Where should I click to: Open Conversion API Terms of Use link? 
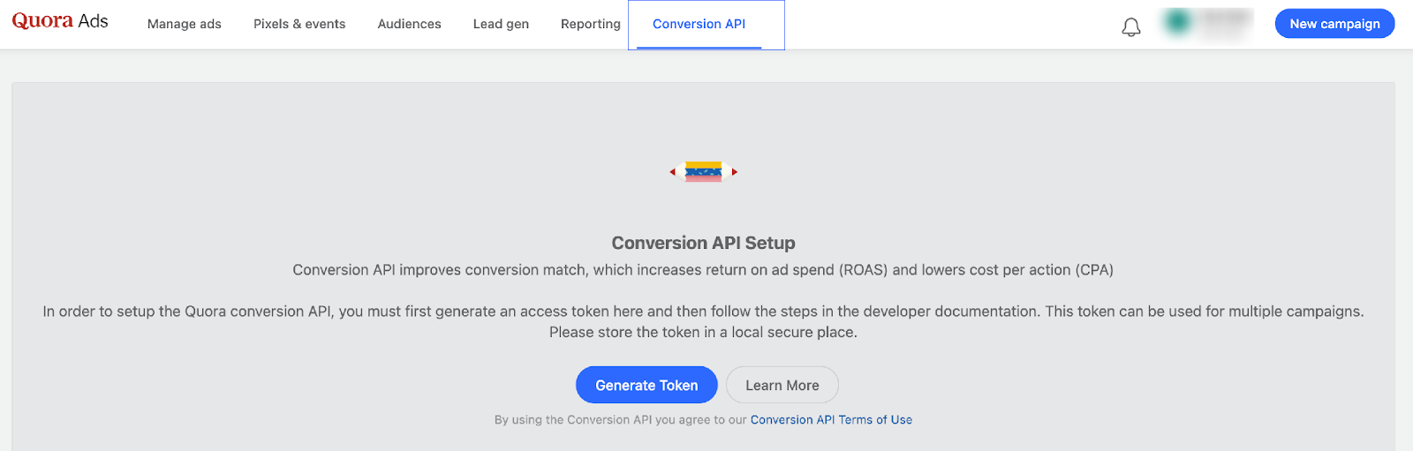point(831,420)
